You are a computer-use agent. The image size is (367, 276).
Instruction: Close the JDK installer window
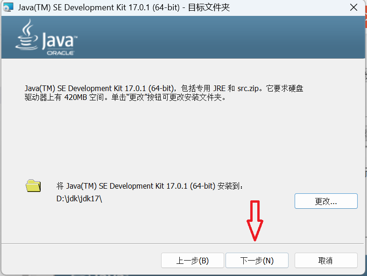[x=353, y=7]
